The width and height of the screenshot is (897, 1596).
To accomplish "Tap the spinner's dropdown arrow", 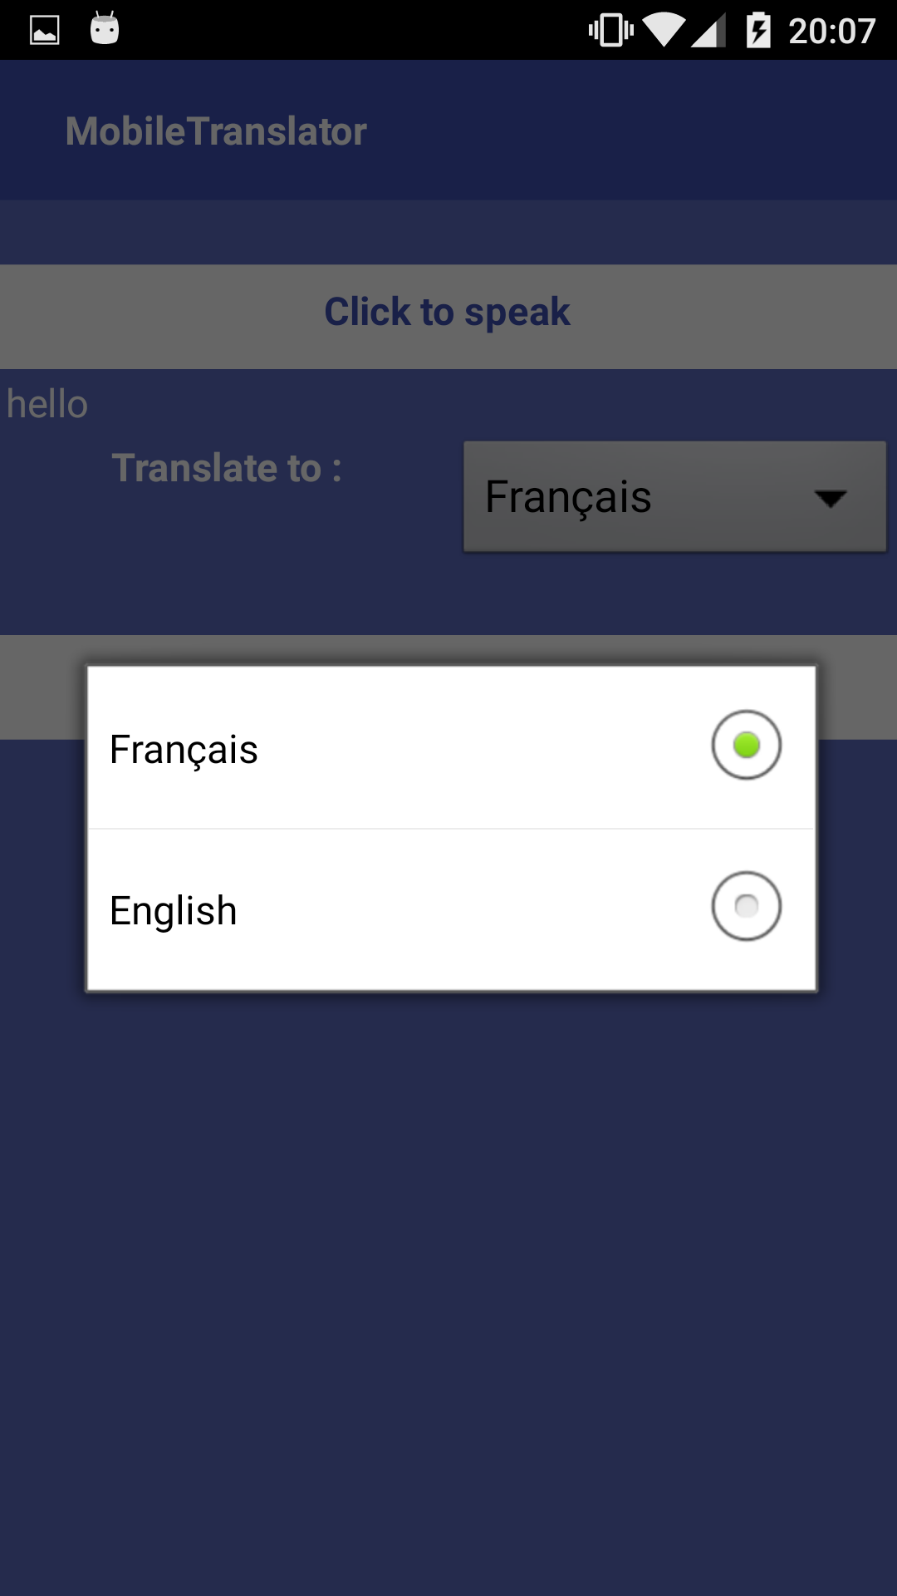I will (830, 499).
